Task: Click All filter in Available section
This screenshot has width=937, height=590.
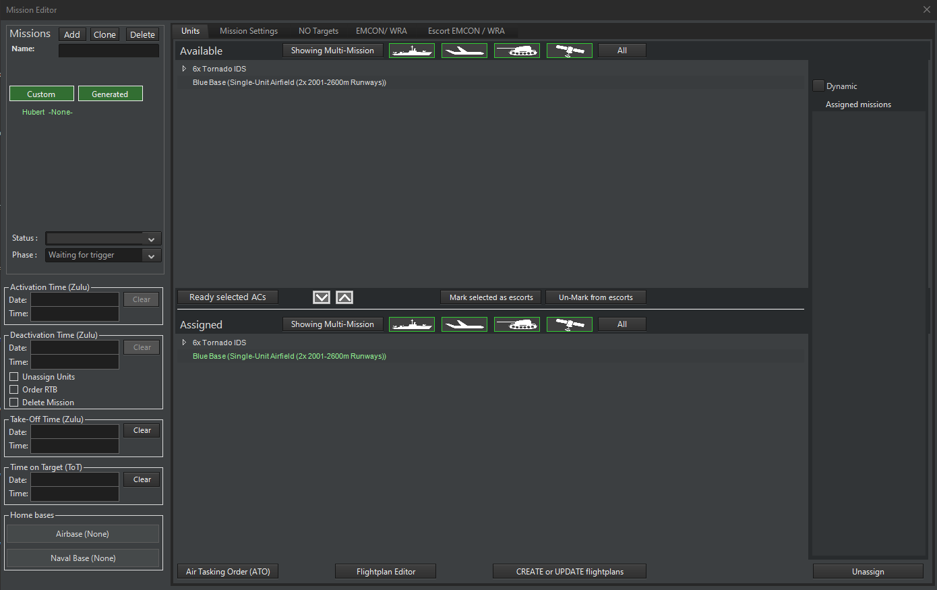Action: [x=622, y=51]
